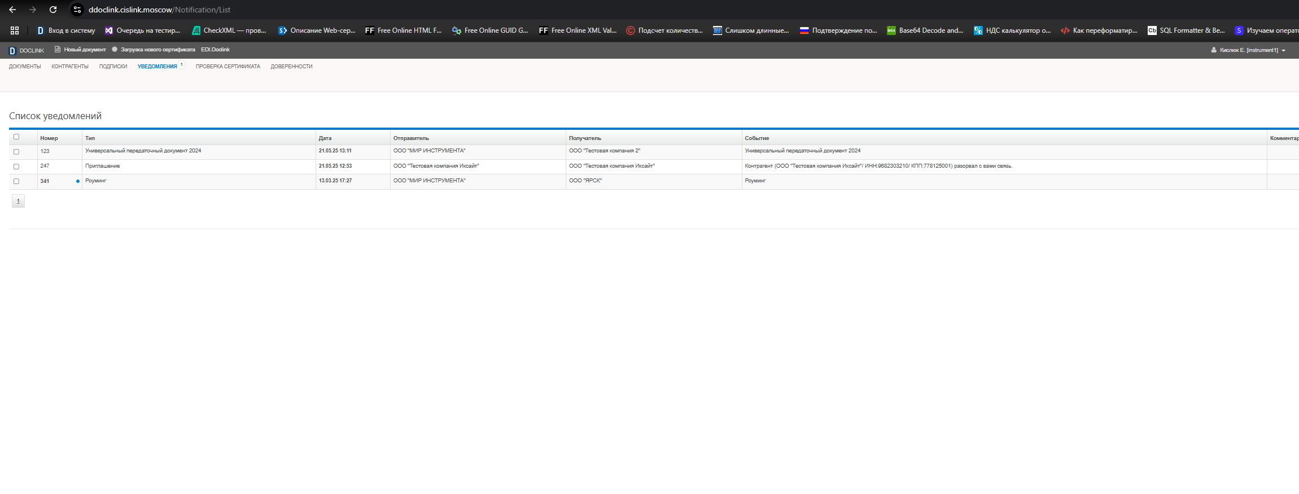Image resolution: width=1299 pixels, height=494 pixels.
Task: Open the Free Online HTML F... bookmark
Action: click(x=404, y=30)
